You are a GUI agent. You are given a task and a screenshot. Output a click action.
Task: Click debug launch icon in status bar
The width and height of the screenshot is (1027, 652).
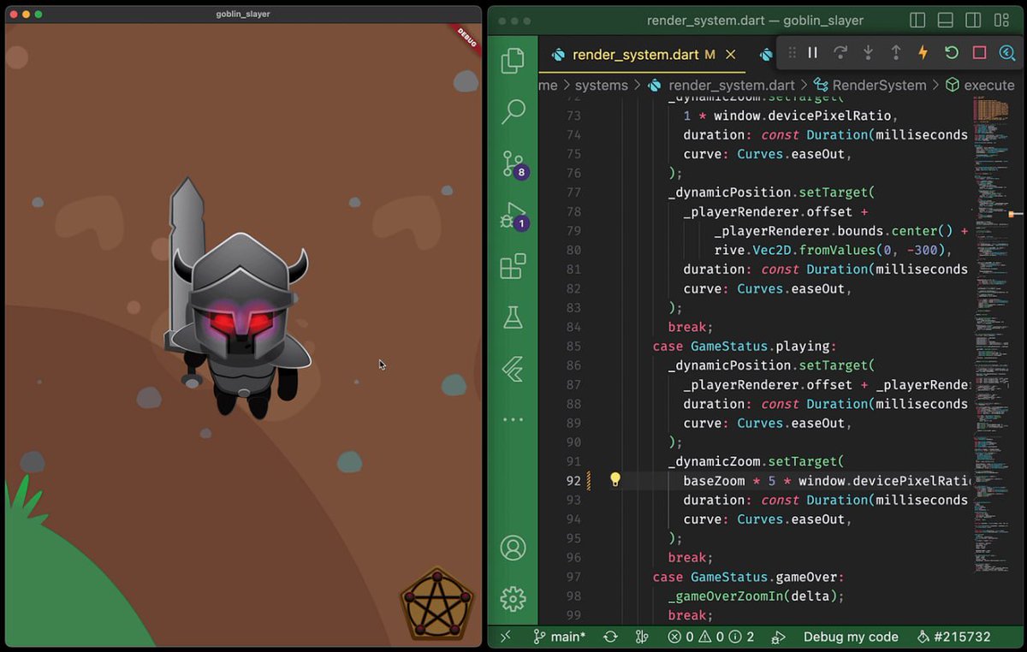click(x=779, y=637)
